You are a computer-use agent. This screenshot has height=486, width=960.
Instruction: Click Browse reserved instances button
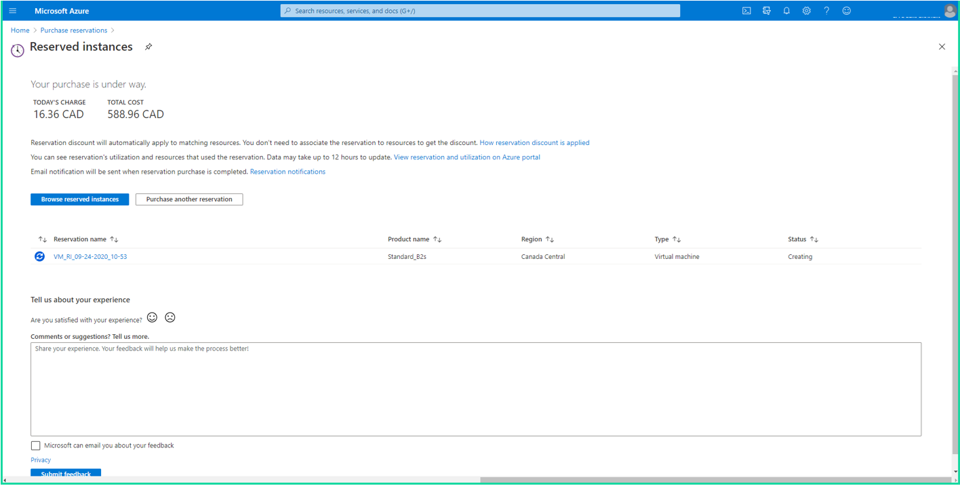[80, 199]
